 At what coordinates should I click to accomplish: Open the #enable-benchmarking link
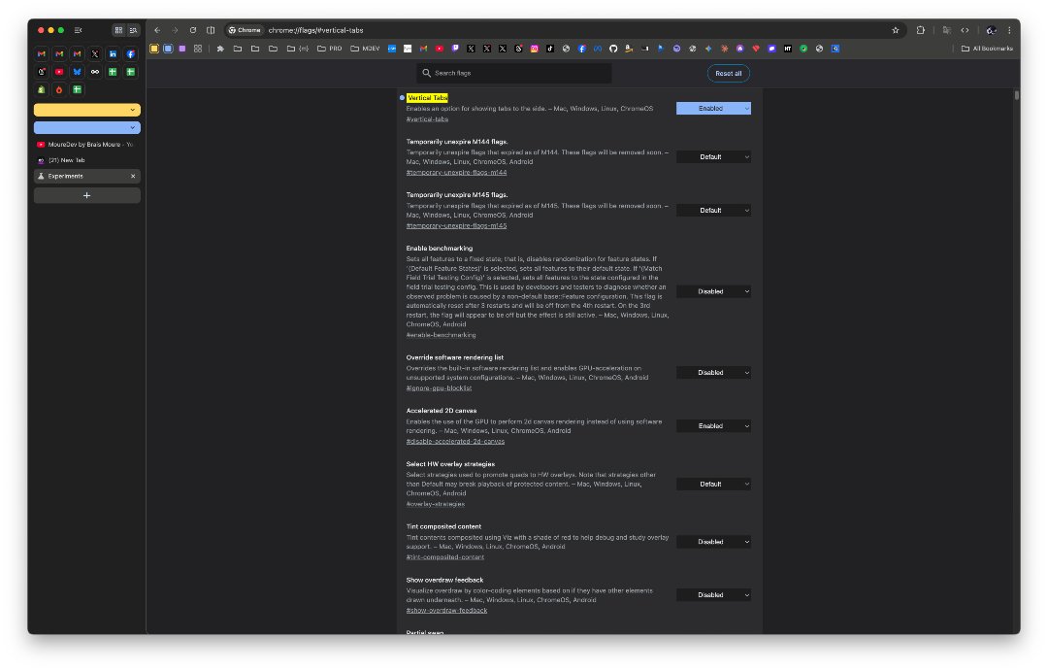442,335
